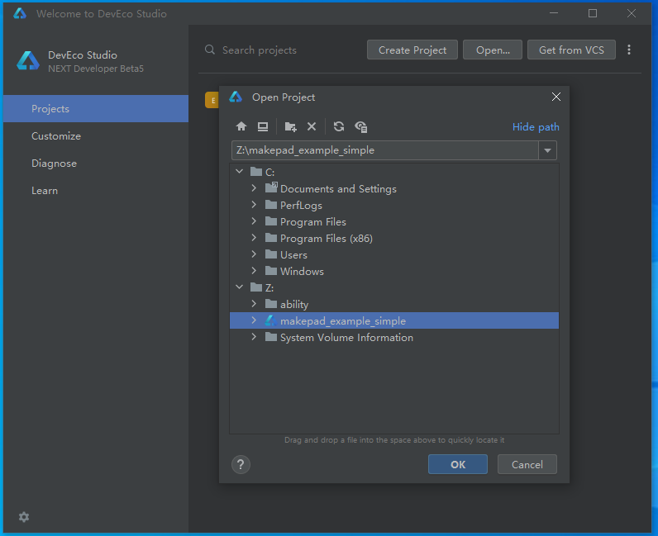
Task: Click the Open... button
Action: coord(493,50)
